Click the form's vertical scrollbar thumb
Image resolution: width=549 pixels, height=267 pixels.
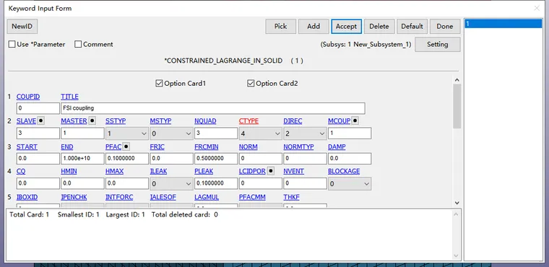pyautogui.click(x=457, y=106)
